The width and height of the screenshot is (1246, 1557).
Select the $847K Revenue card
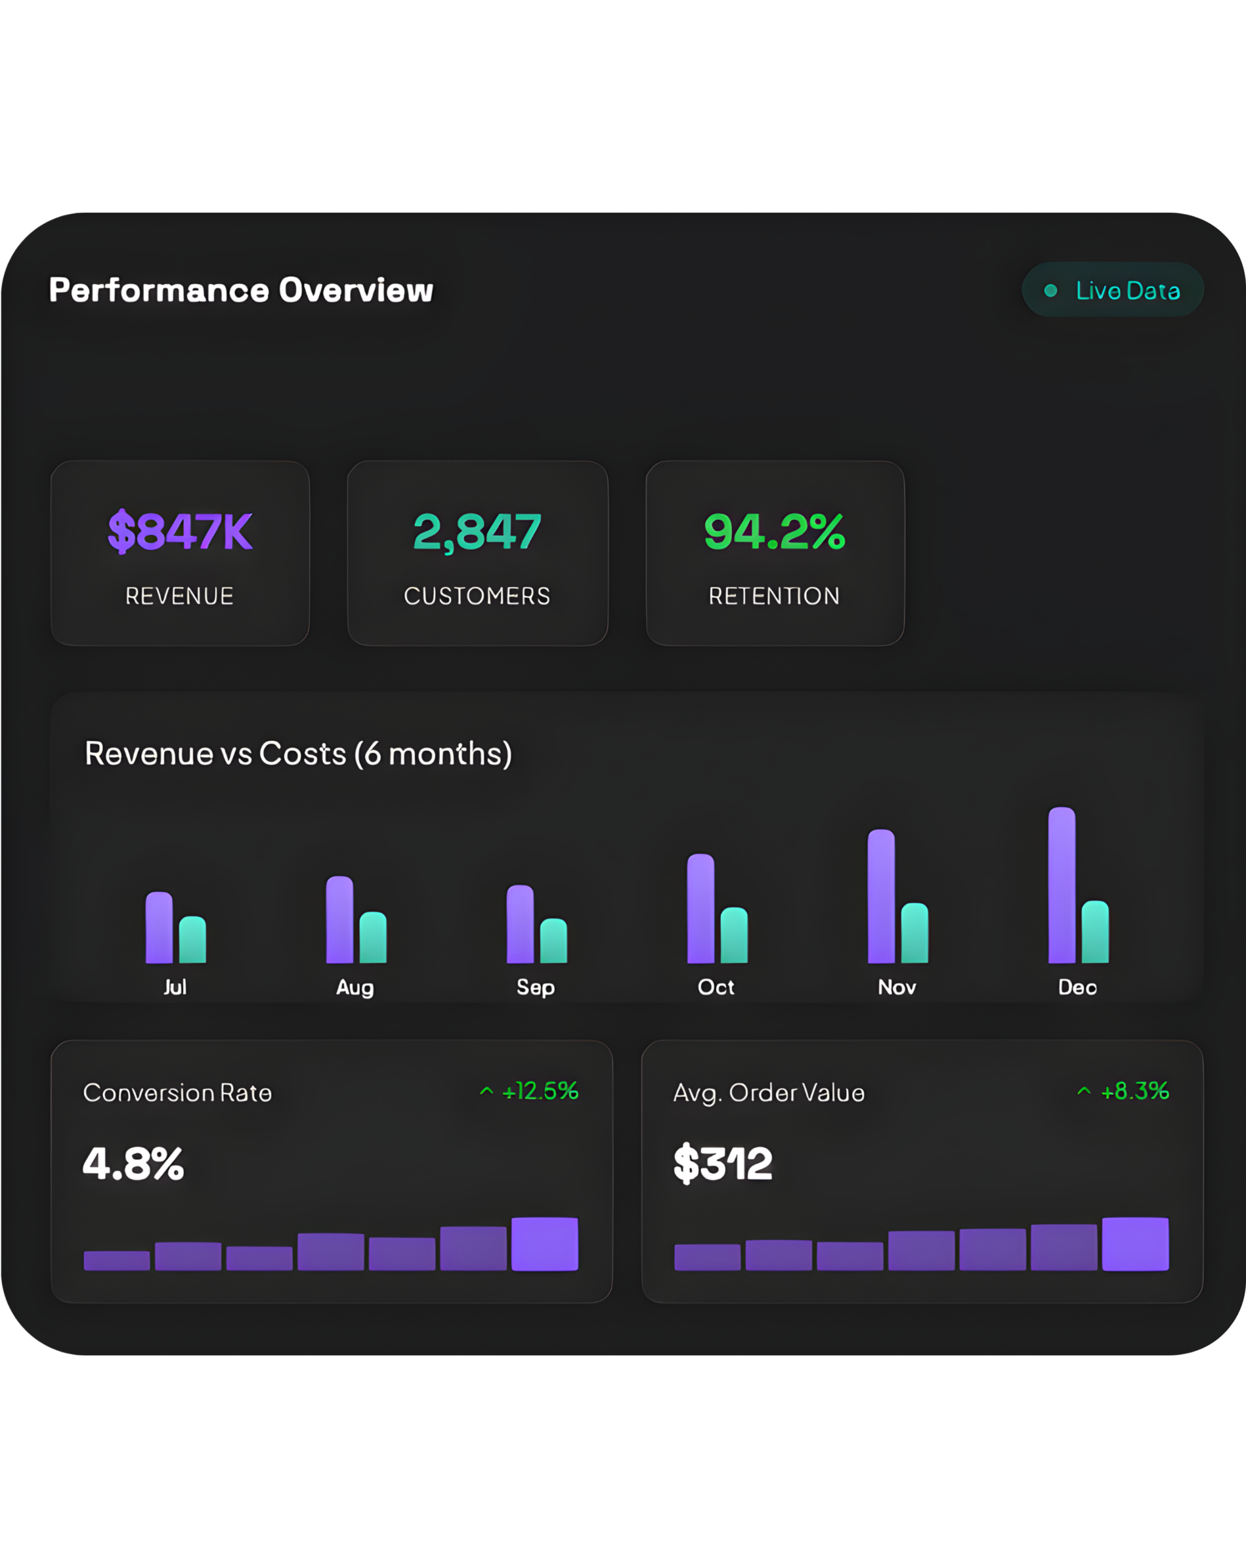coord(180,553)
